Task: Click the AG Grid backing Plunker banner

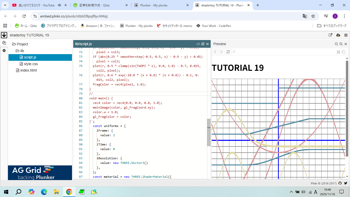Action: pos(40,173)
